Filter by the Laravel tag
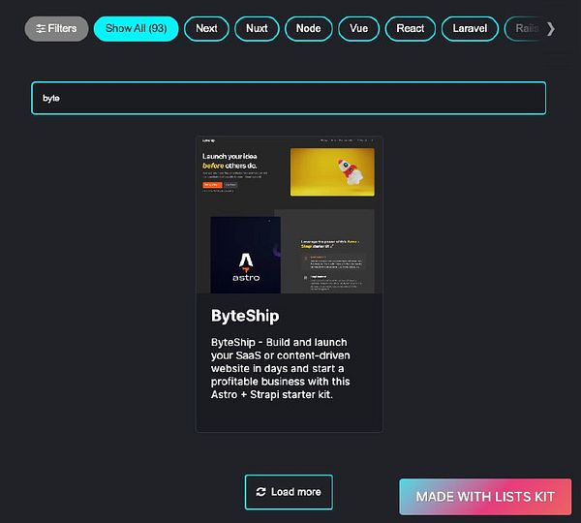Screen dimensions: 581x523 470,28
